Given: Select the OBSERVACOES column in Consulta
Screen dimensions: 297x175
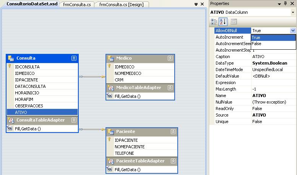Looking at the screenshot, I should 29,106.
